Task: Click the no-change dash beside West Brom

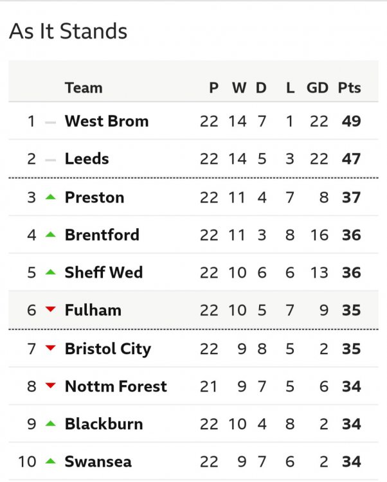Action: 51,121
